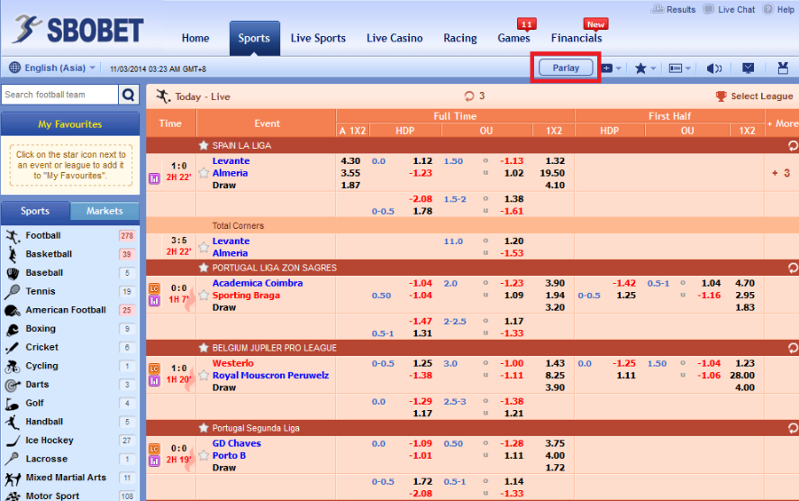Star the Portugal Liga Zon Sagres league

[204, 268]
